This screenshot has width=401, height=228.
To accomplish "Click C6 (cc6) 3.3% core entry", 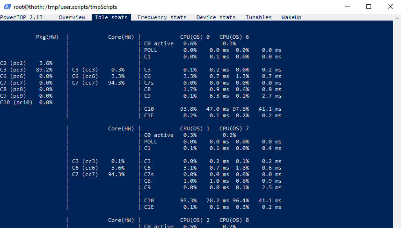I will pyautogui.click(x=98, y=76).
